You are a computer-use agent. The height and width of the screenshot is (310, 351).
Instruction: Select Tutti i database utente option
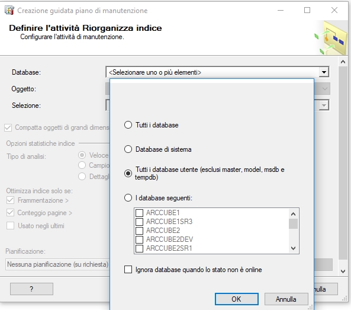coord(128,173)
